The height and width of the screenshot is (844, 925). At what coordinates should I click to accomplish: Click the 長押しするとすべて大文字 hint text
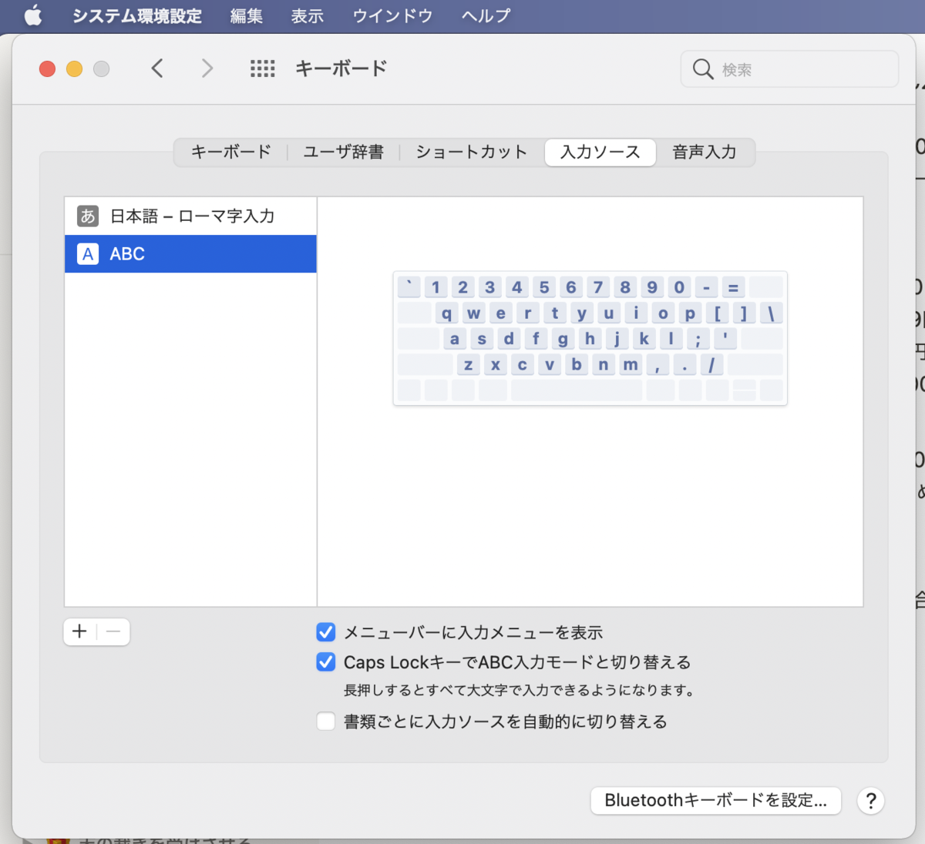point(520,691)
